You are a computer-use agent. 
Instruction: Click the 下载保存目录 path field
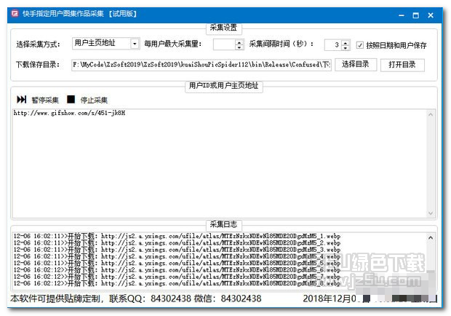point(201,65)
